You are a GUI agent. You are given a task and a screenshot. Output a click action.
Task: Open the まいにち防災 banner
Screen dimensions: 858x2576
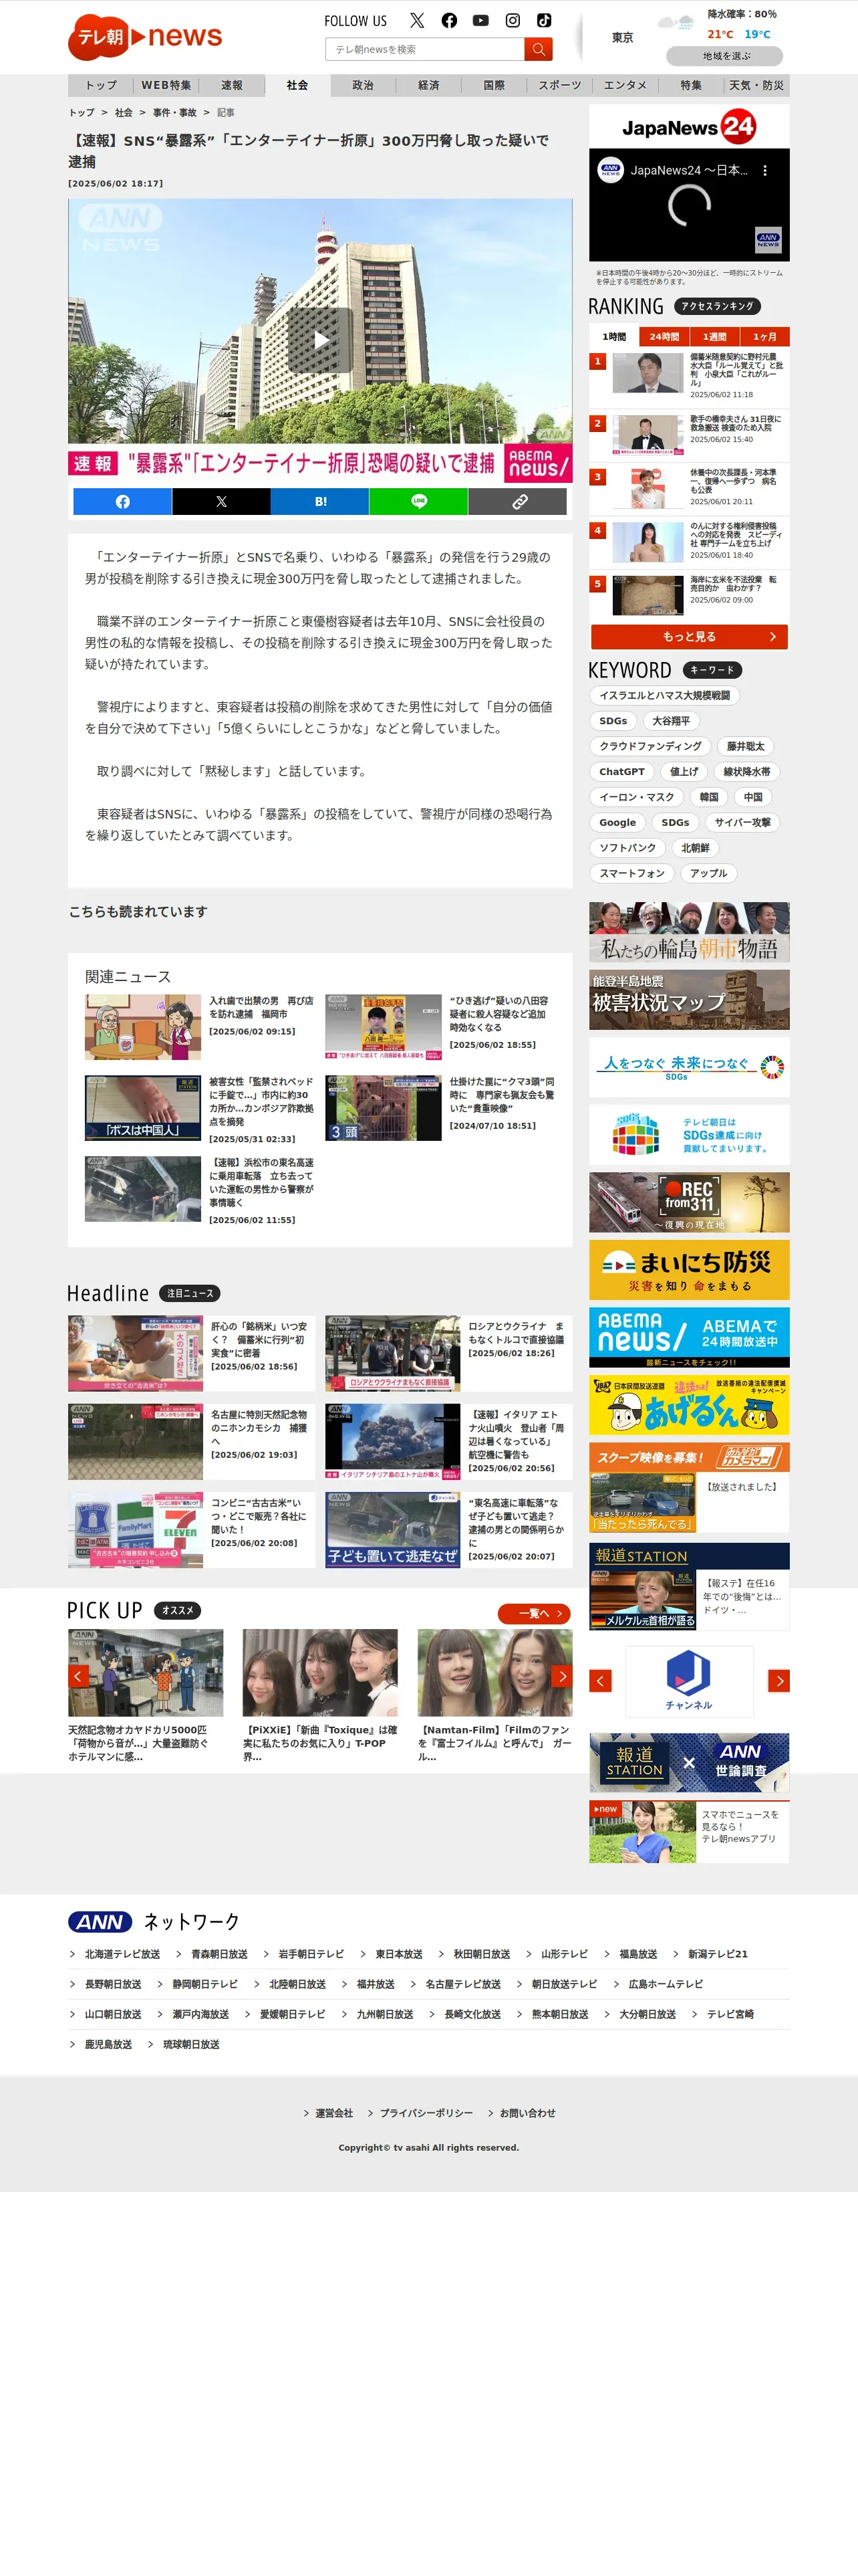[x=689, y=1270]
